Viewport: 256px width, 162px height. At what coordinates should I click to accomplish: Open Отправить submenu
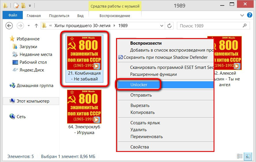click(141, 95)
